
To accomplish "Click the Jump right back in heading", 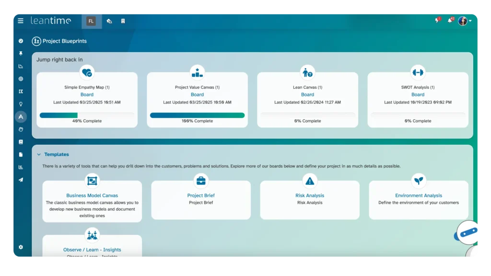I will 59,59.
